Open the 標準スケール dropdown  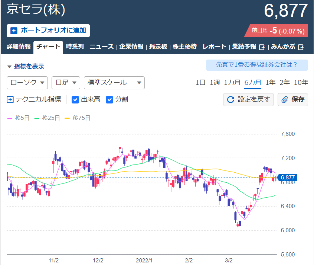(x=114, y=83)
